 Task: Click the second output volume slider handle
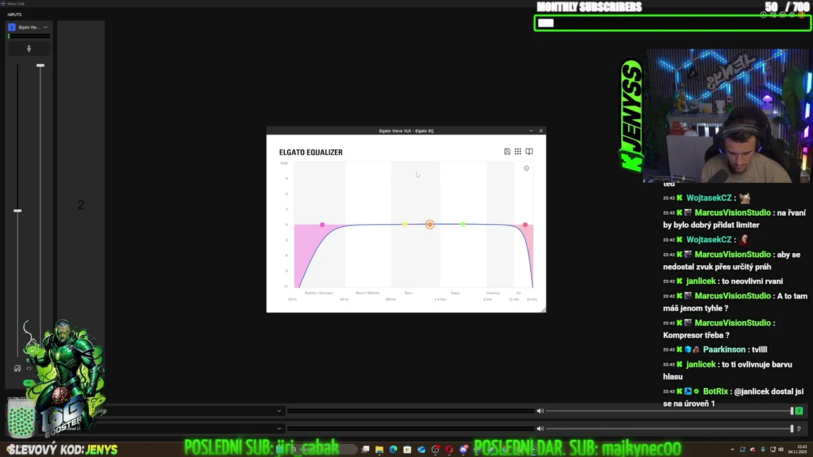792,428
